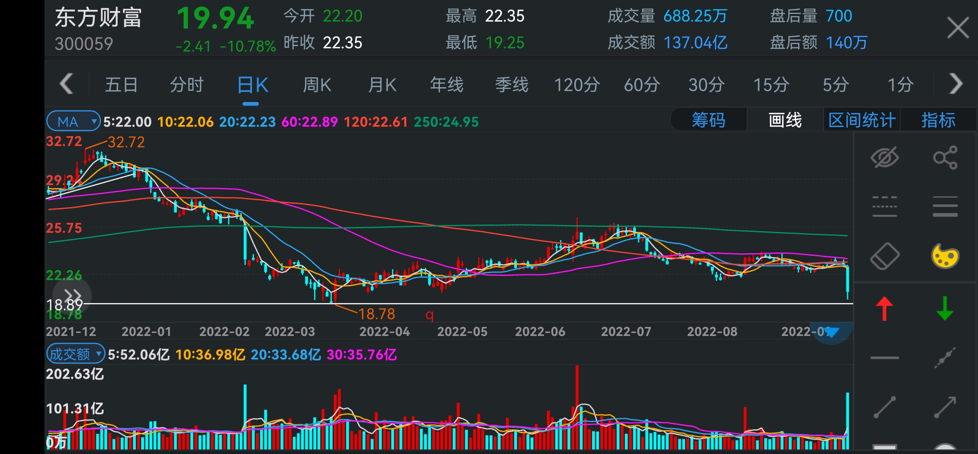Tap the 18.78 low price label
The image size is (978, 454).
click(x=377, y=314)
